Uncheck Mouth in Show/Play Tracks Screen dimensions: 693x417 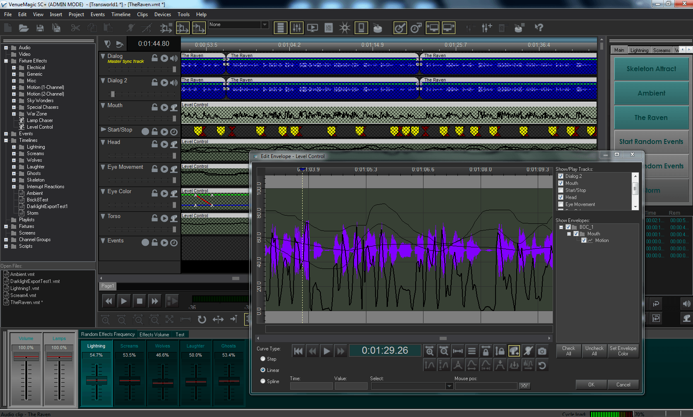[x=561, y=183]
